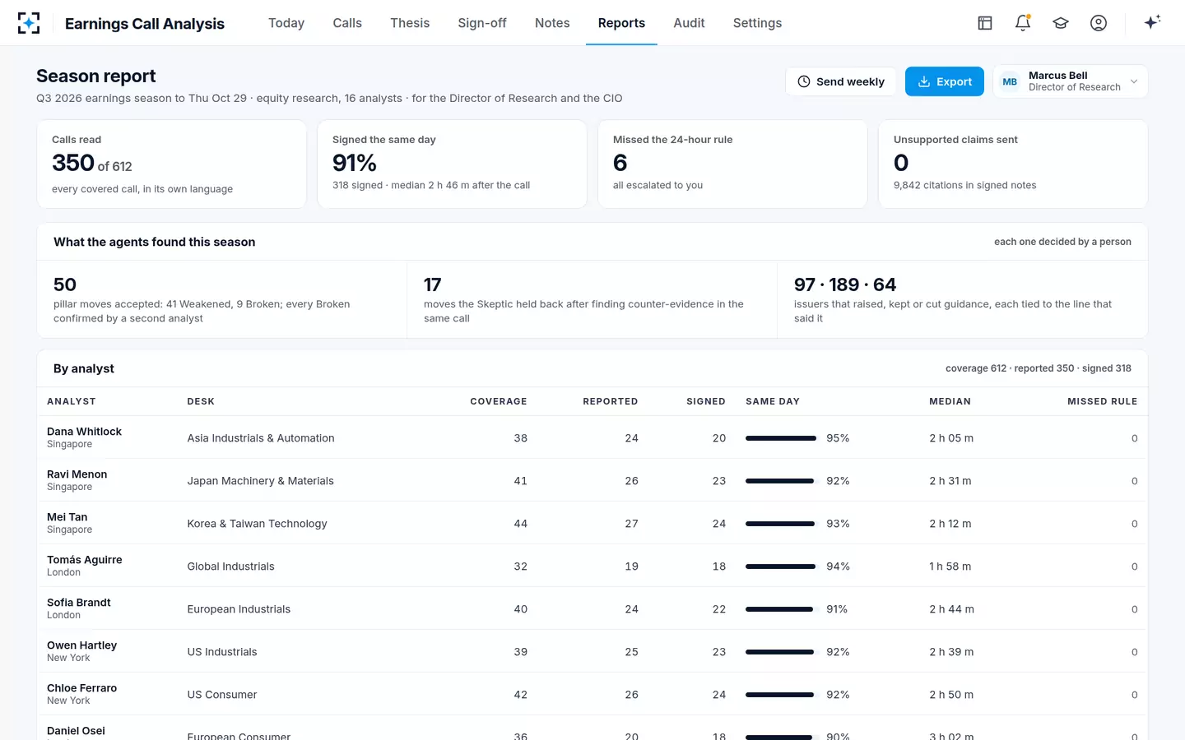This screenshot has width=1185, height=740.
Task: Open the Sign-off tab
Action: click(x=482, y=23)
